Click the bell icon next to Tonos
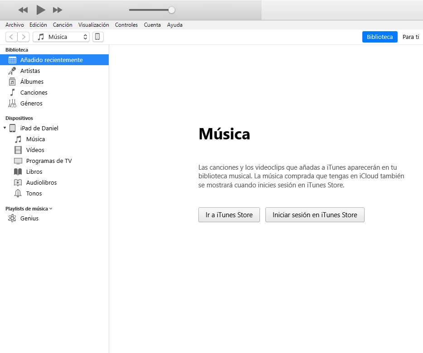This screenshot has height=353, width=423. point(18,193)
